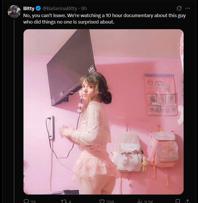Click the reply speech bubble icon

[26, 201]
